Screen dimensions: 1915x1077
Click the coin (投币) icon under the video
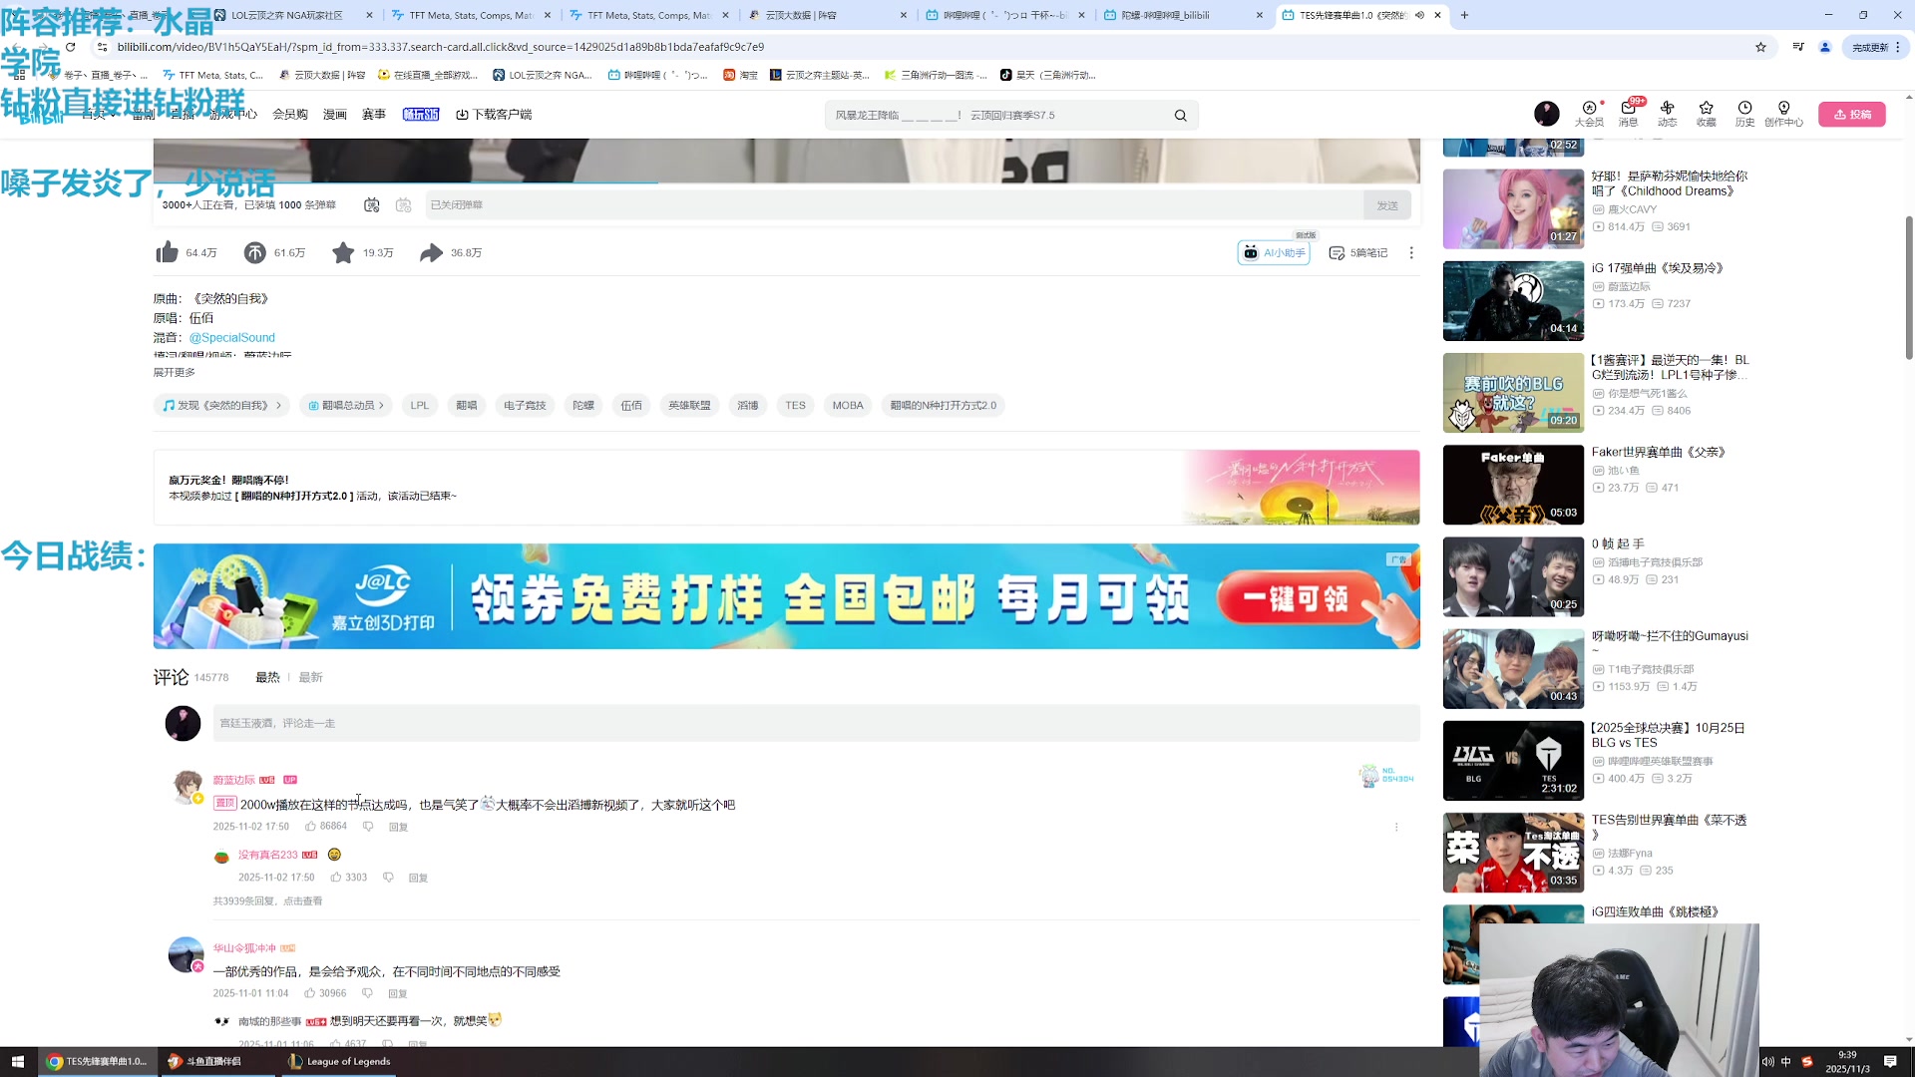[254, 252]
